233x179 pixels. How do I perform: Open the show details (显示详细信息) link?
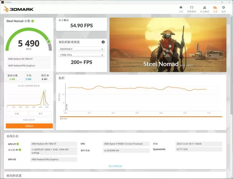[x=115, y=166]
